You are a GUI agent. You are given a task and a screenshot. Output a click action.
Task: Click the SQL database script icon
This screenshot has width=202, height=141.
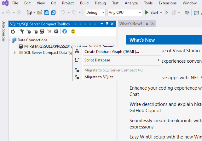click(42, 31)
